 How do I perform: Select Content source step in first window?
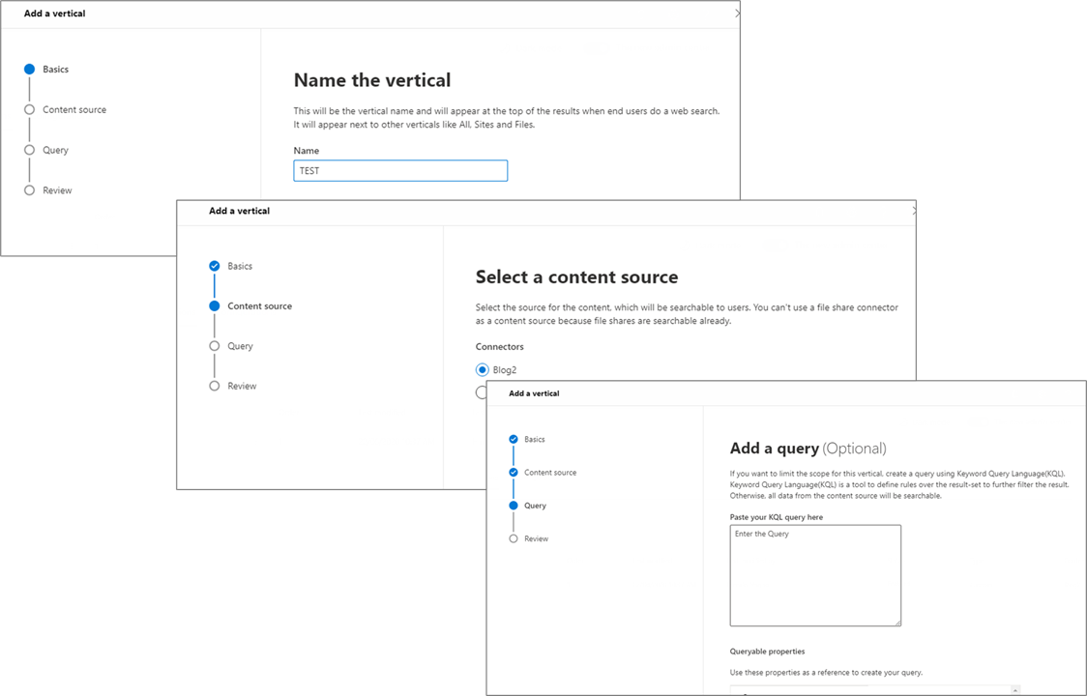[74, 109]
